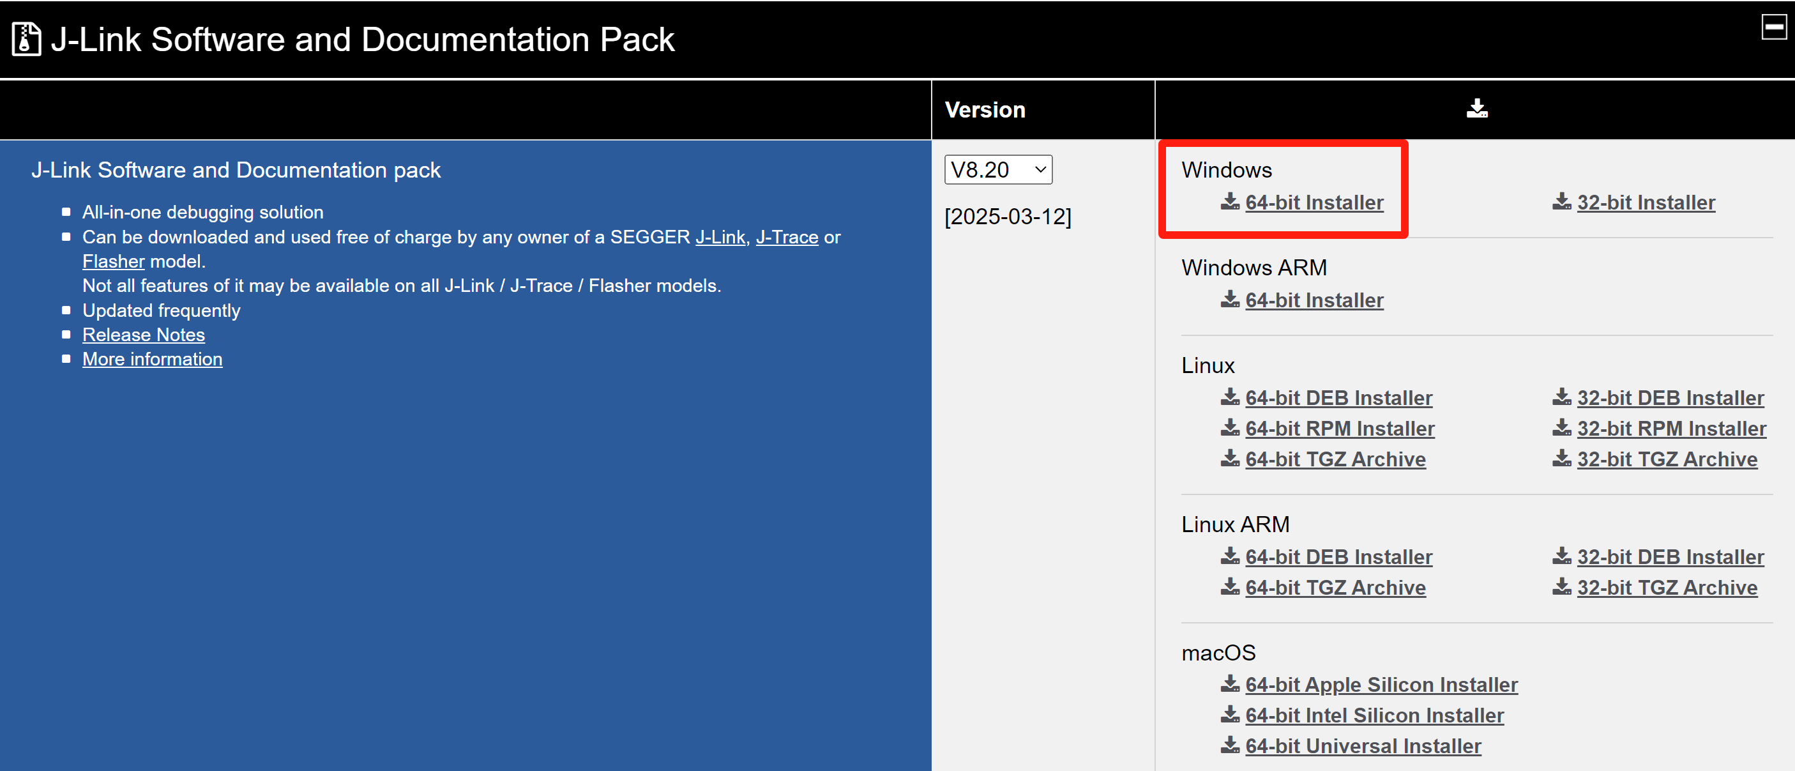Click download icon beside Linux 32-bit RPM Installer
Viewport: 1795px width, 771px height.
click(x=1561, y=427)
